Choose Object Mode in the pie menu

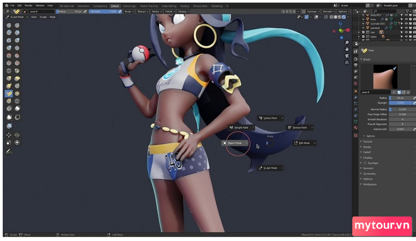[234, 143]
